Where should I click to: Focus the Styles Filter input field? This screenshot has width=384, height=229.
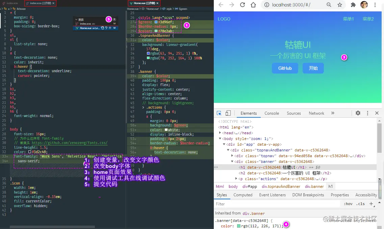[277, 204]
